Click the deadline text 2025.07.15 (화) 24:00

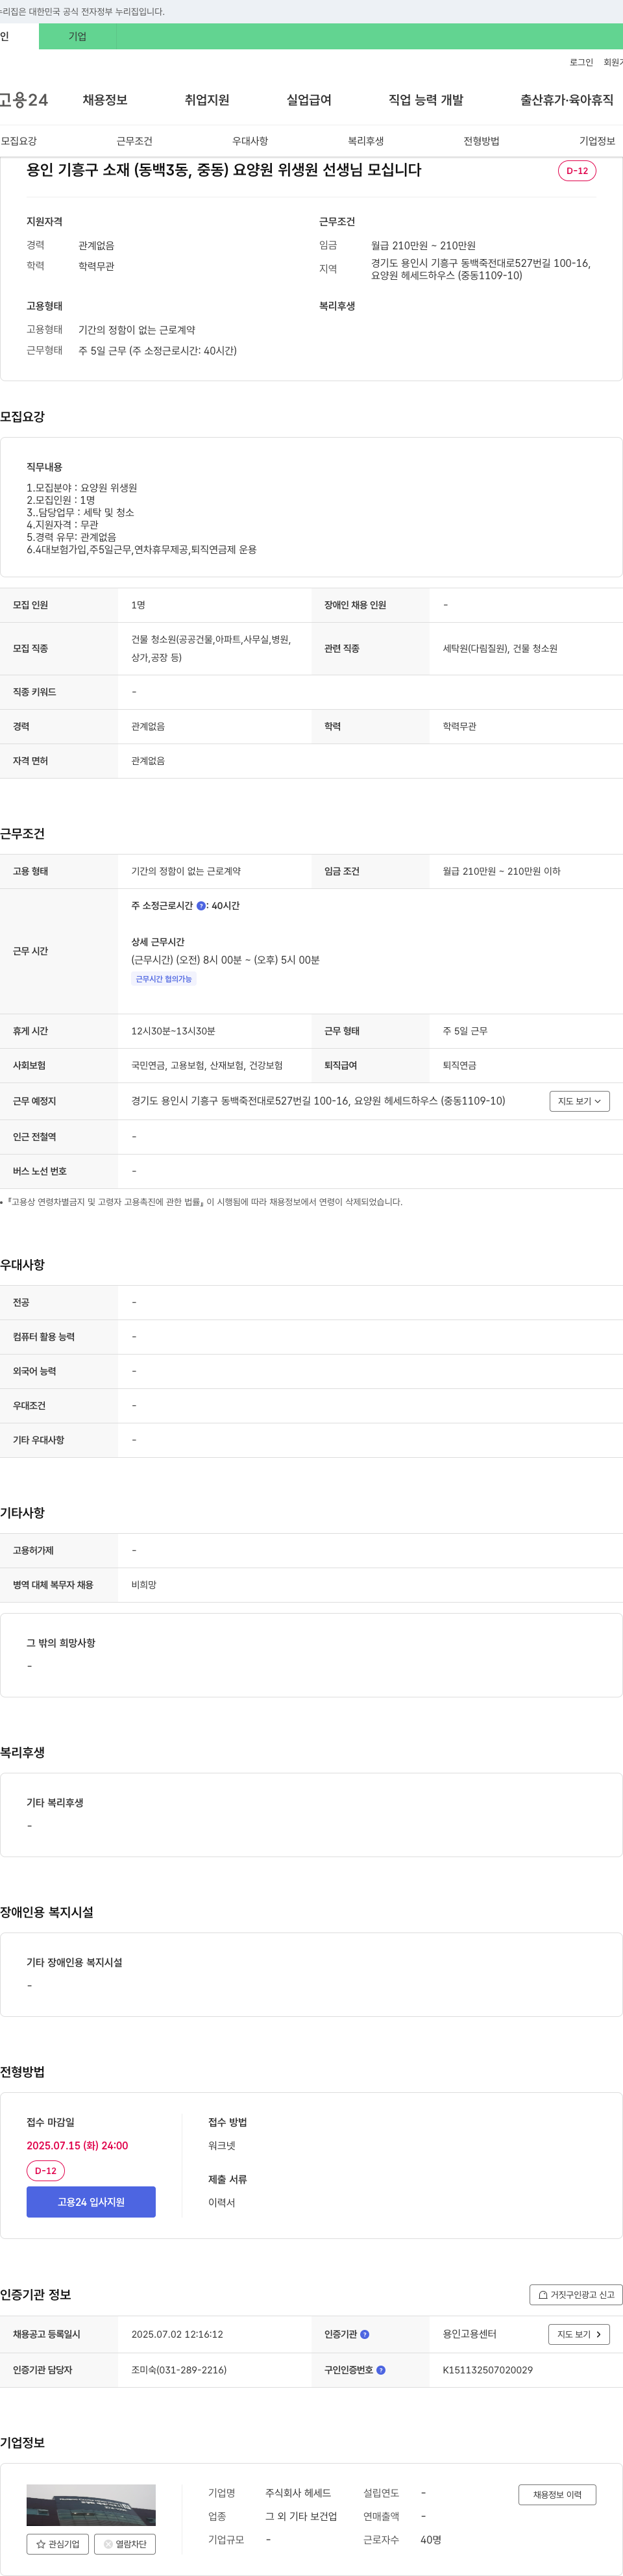coord(77,2146)
